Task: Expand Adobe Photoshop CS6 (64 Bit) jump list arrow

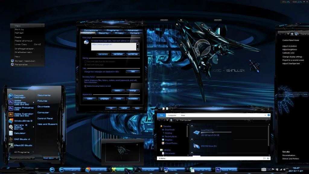Action: pos(33,102)
